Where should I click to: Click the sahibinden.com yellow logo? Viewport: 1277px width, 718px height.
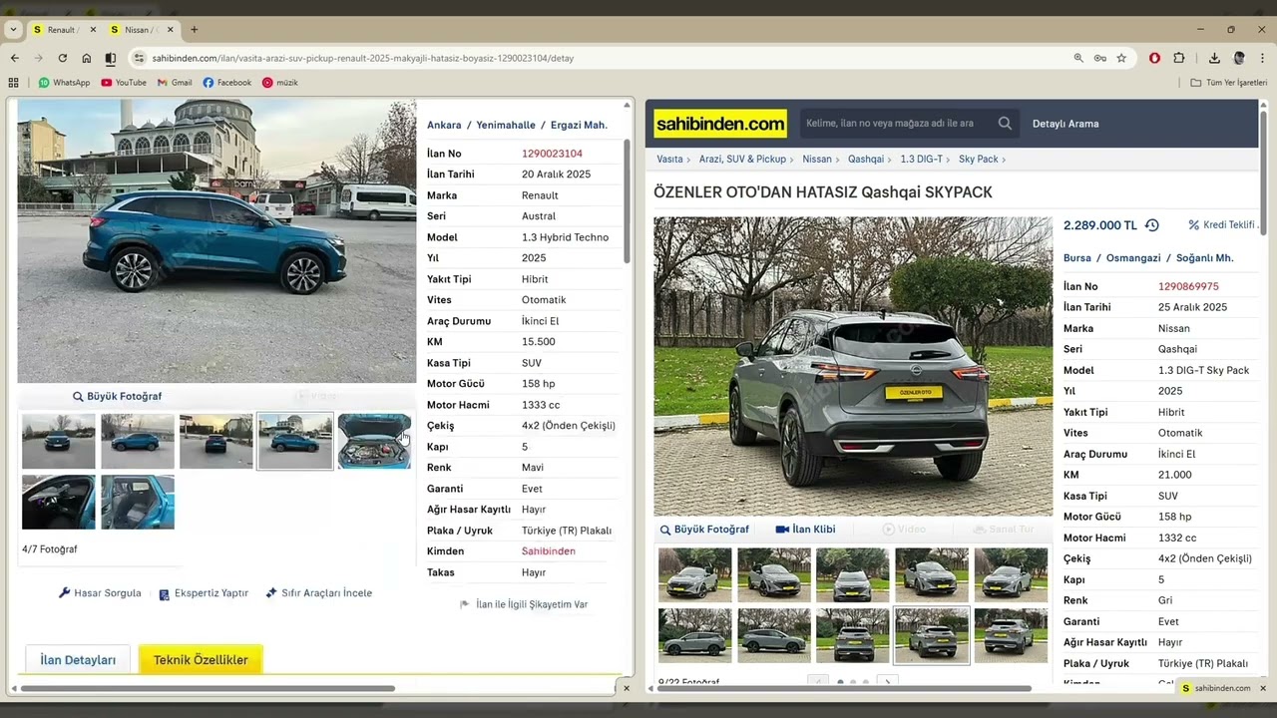click(720, 124)
